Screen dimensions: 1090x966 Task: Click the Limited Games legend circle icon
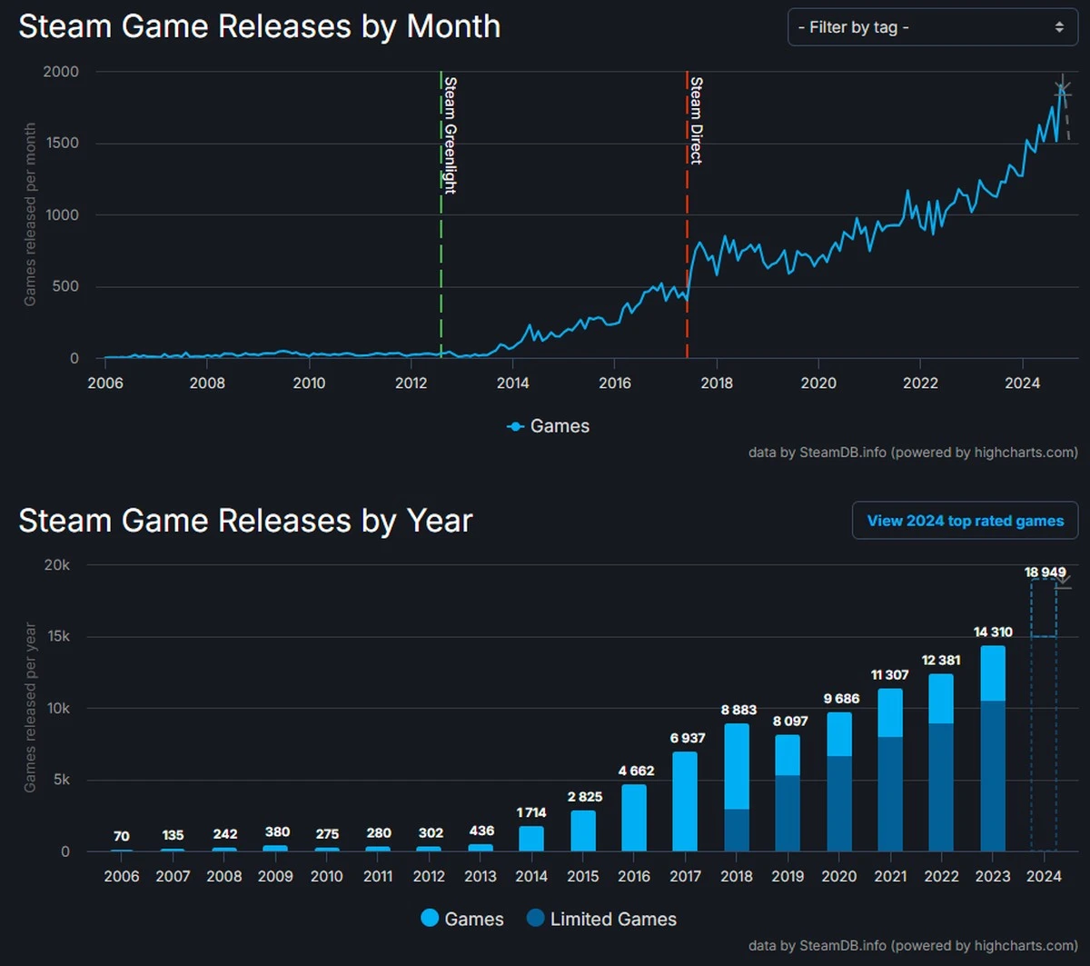coord(537,919)
